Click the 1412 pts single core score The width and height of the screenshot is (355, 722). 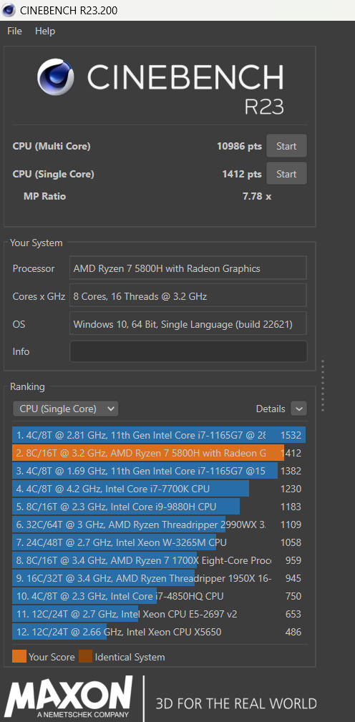pos(242,174)
